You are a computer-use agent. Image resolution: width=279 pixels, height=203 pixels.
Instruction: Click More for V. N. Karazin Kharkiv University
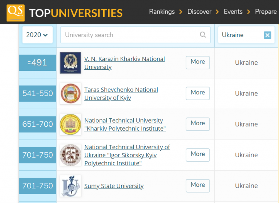coord(198,62)
